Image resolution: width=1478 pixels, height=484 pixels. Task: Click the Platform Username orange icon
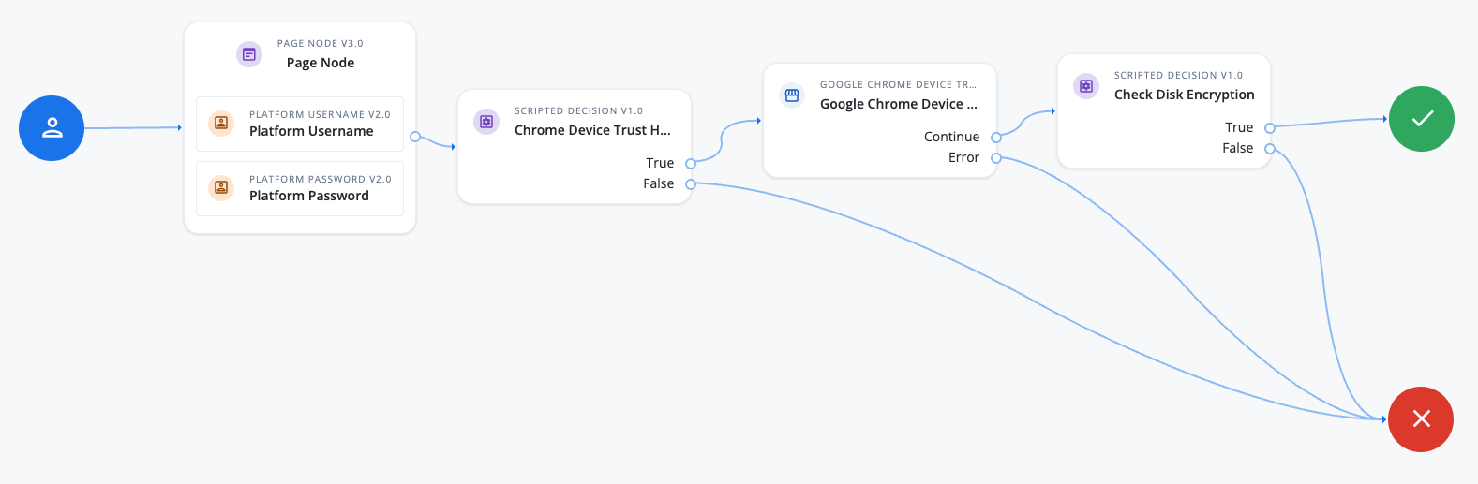221,123
